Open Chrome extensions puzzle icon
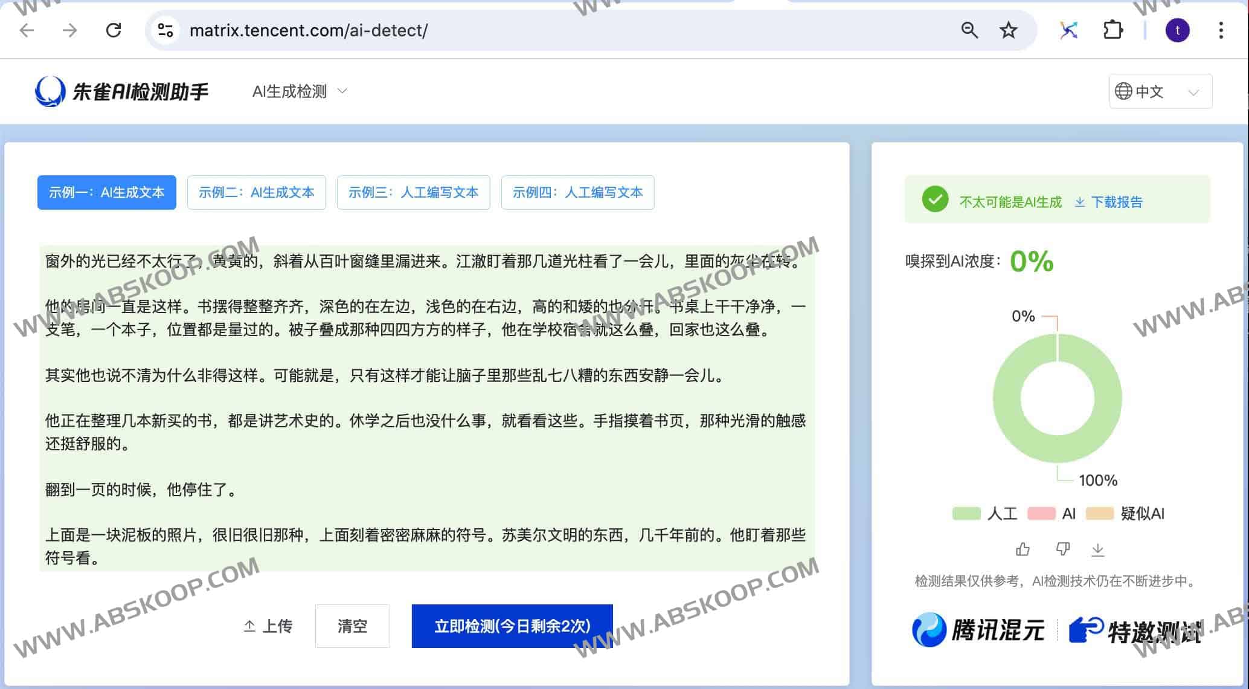The height and width of the screenshot is (689, 1249). [1114, 30]
